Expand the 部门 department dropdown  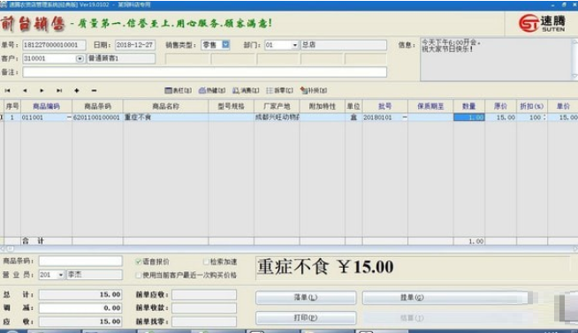[x=295, y=45]
